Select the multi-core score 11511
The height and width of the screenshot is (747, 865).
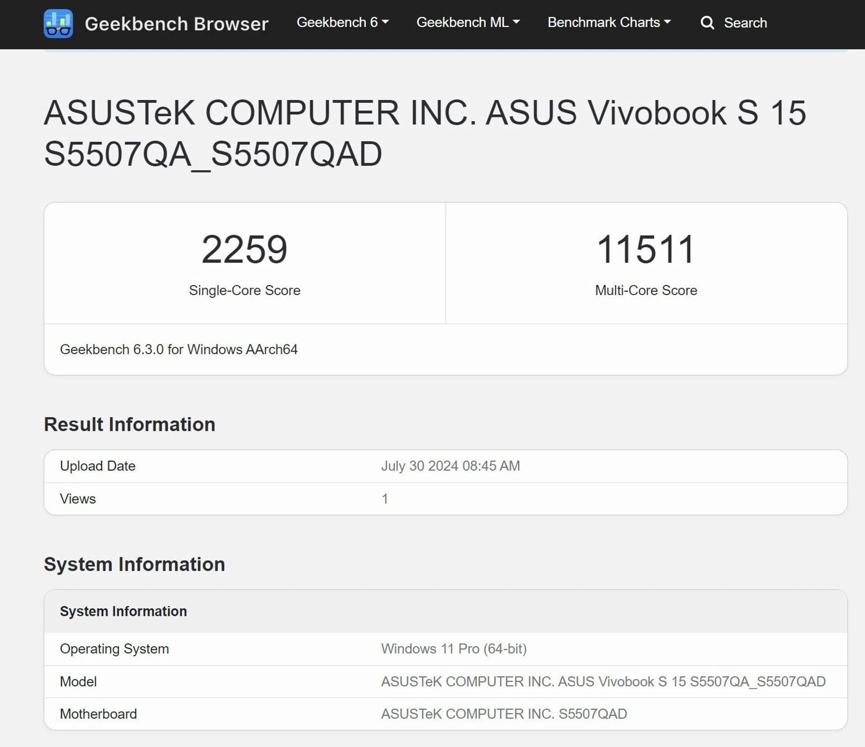coord(646,249)
